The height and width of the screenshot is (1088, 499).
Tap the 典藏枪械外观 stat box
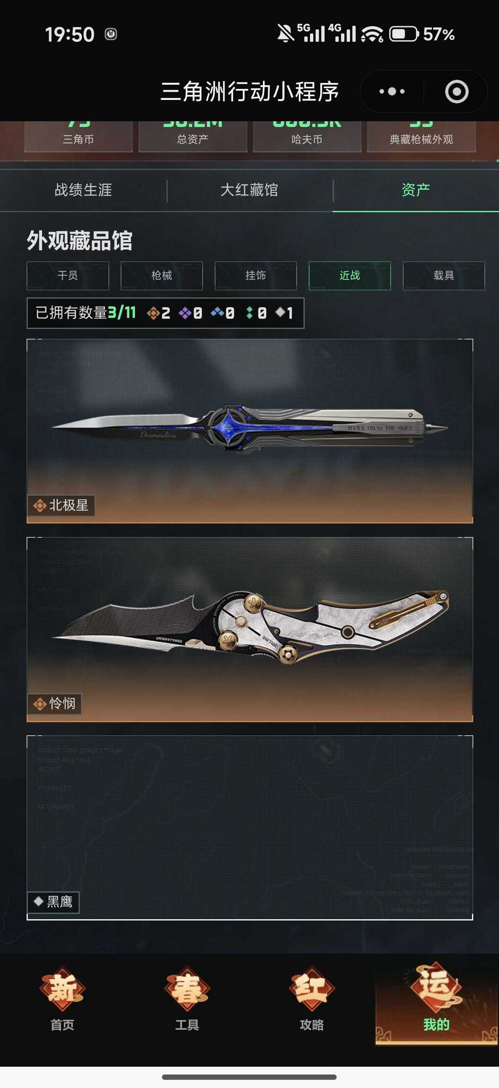421,137
